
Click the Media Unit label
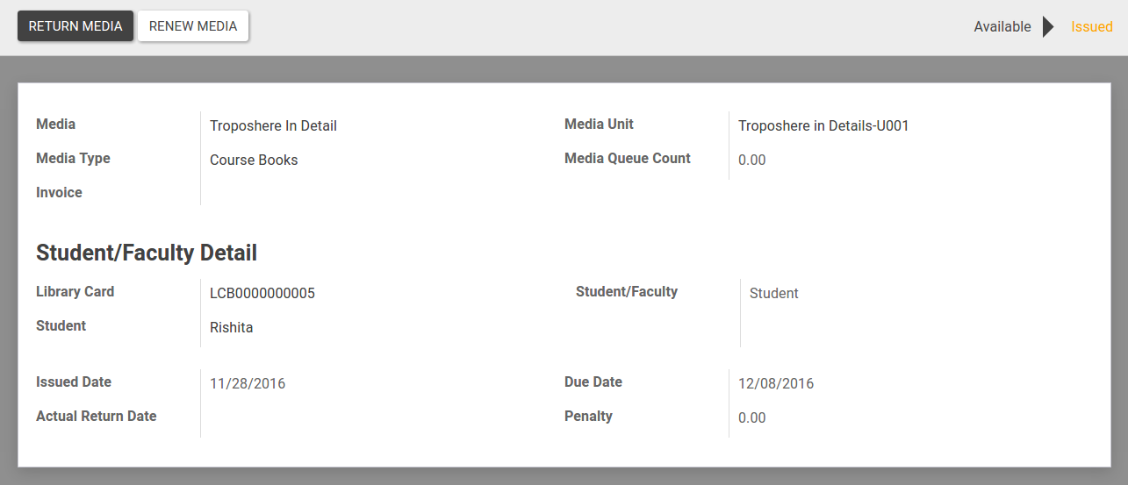tap(599, 125)
